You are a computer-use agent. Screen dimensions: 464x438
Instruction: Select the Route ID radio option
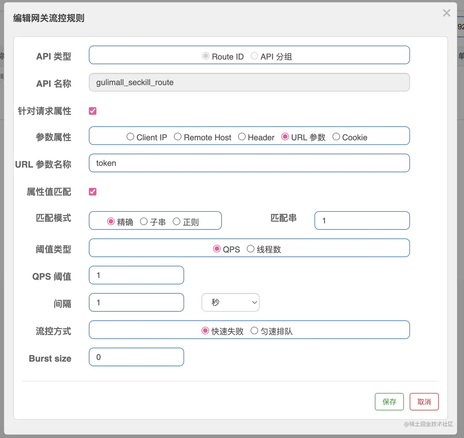206,56
